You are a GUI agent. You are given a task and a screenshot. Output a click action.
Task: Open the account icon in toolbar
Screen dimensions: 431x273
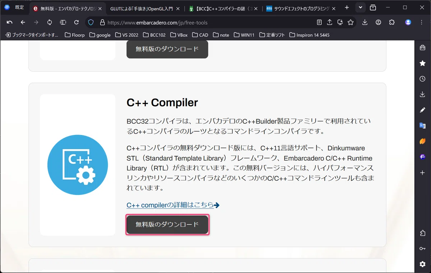pos(379,22)
